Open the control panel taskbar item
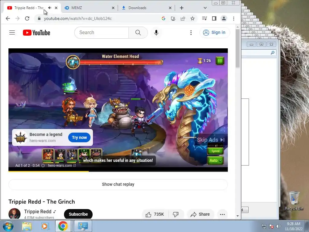 (x=83, y=226)
